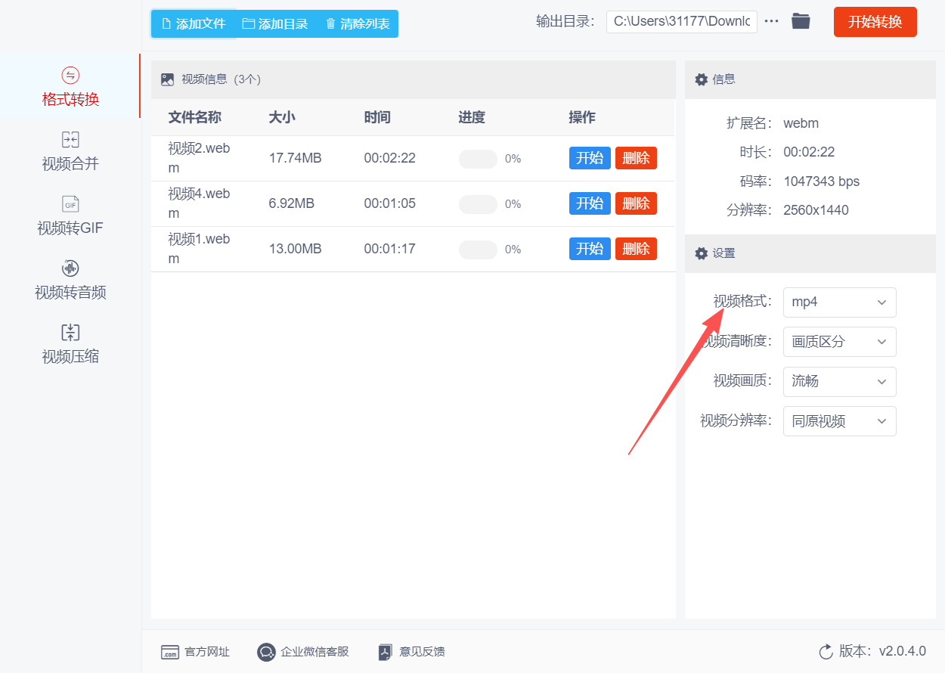Click the 开始转换 button
This screenshot has height=673, width=945.
[875, 22]
